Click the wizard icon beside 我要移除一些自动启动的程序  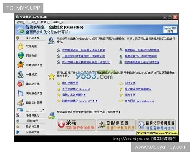pyautogui.click(x=121, y=50)
